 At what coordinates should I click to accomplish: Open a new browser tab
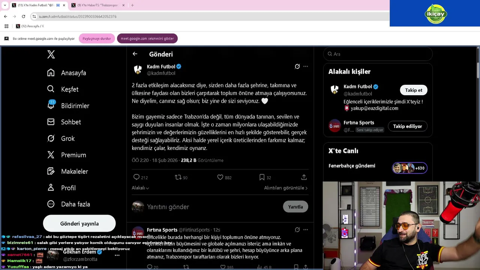tap(132, 5)
